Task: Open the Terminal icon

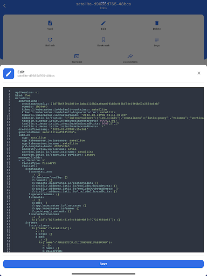Action: point(77,56)
